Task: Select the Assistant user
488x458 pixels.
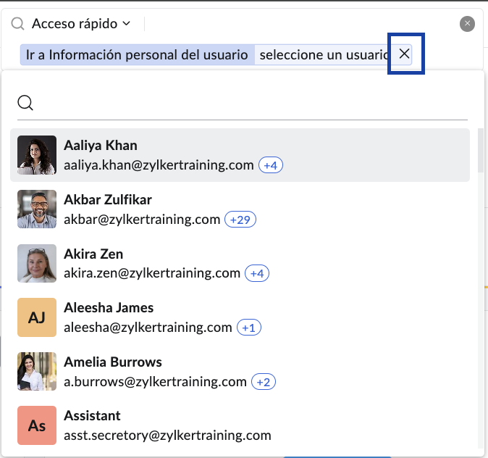Action: 240,425
